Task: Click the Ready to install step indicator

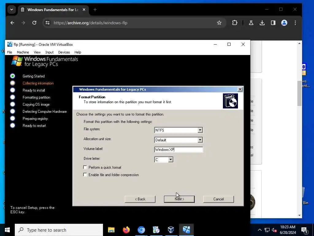Action: 13,90
